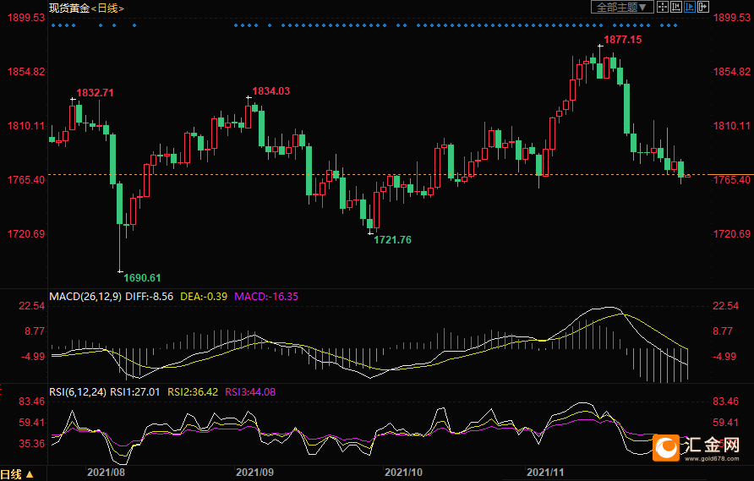Click the 1834.03 peak price label
Image resolution: width=754 pixels, height=481 pixels.
click(x=271, y=91)
